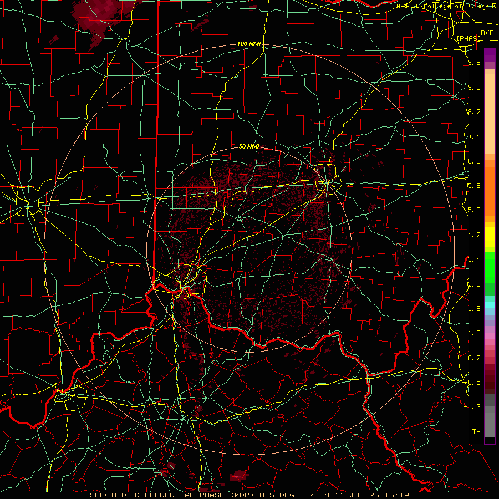Viewport: 499px width, 499px height.
Task: Click the 5.8 scale value
Action: [x=474, y=186]
